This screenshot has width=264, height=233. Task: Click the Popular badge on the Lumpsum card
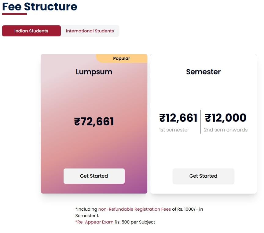[x=121, y=58]
